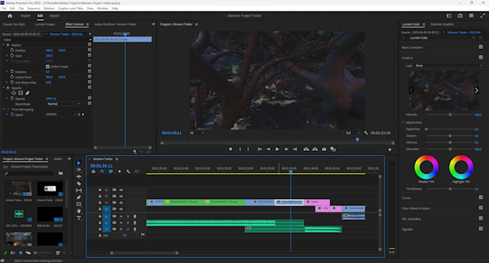489x263 pixels.
Task: Click Highlight Tint color wheel
Action: [461, 167]
